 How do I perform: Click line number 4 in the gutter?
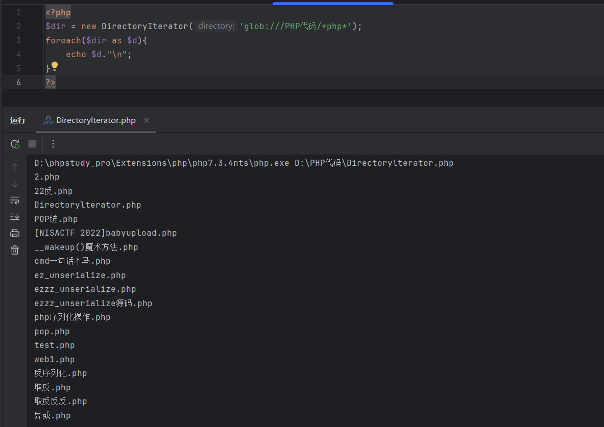19,54
